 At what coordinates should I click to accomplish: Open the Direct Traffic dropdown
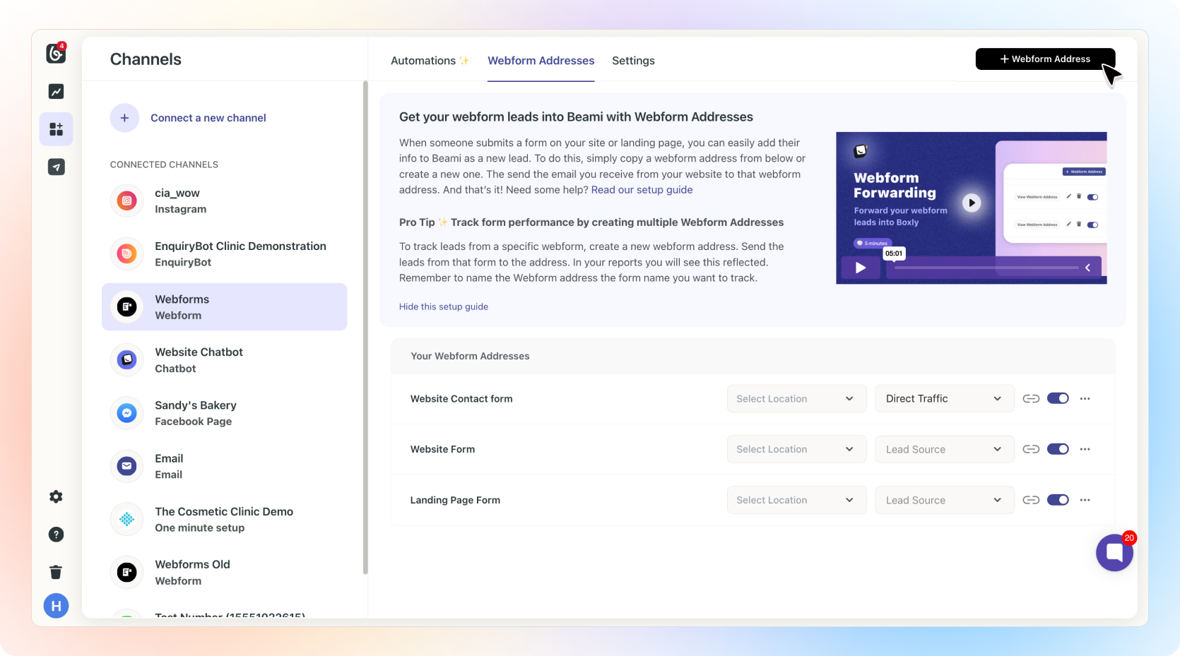[x=944, y=399]
